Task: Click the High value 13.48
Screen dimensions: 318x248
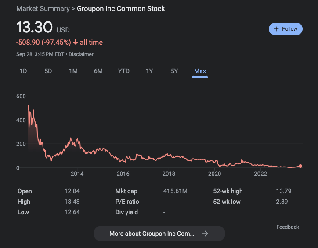Action: pyautogui.click(x=72, y=202)
